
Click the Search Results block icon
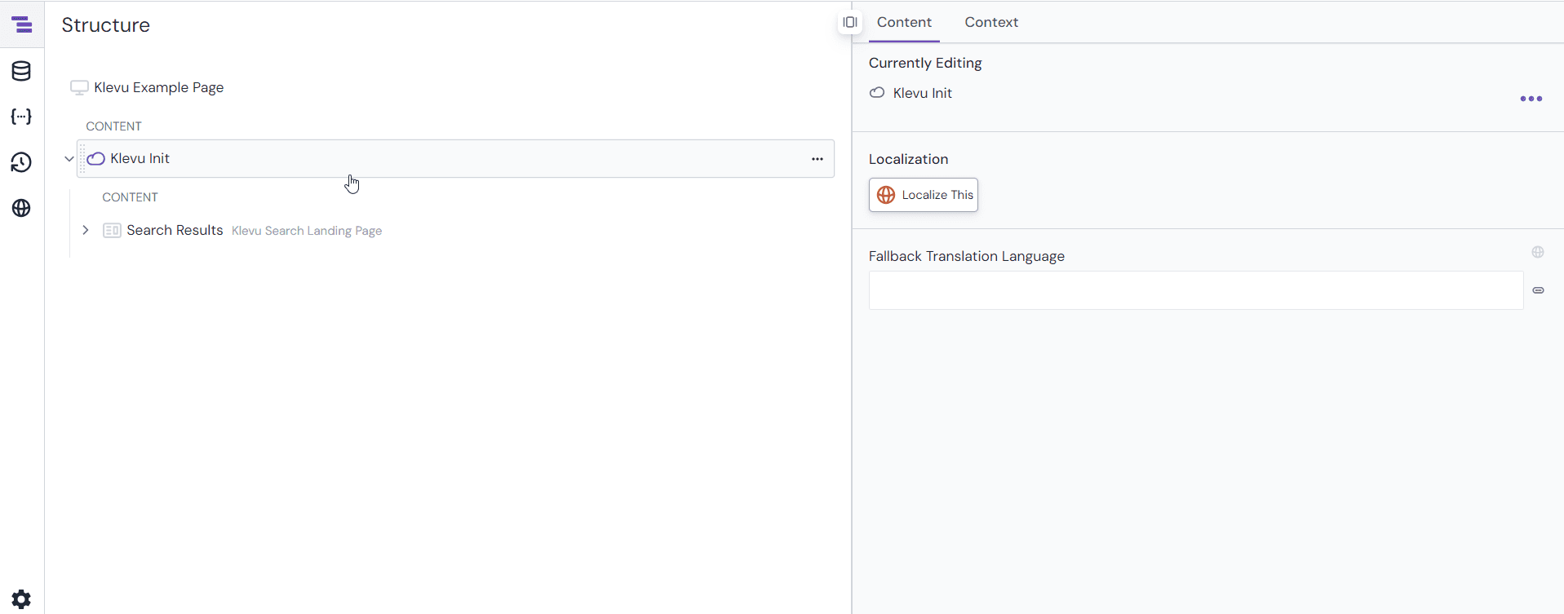point(112,231)
